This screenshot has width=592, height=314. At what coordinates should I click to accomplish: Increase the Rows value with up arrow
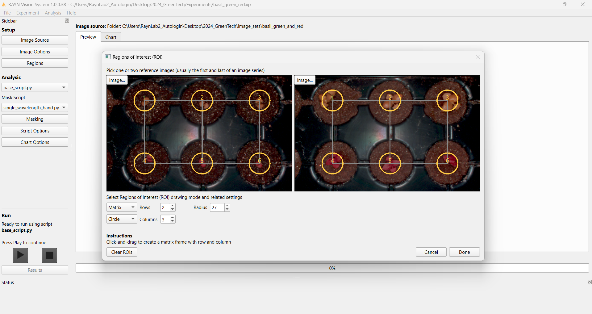(x=173, y=206)
